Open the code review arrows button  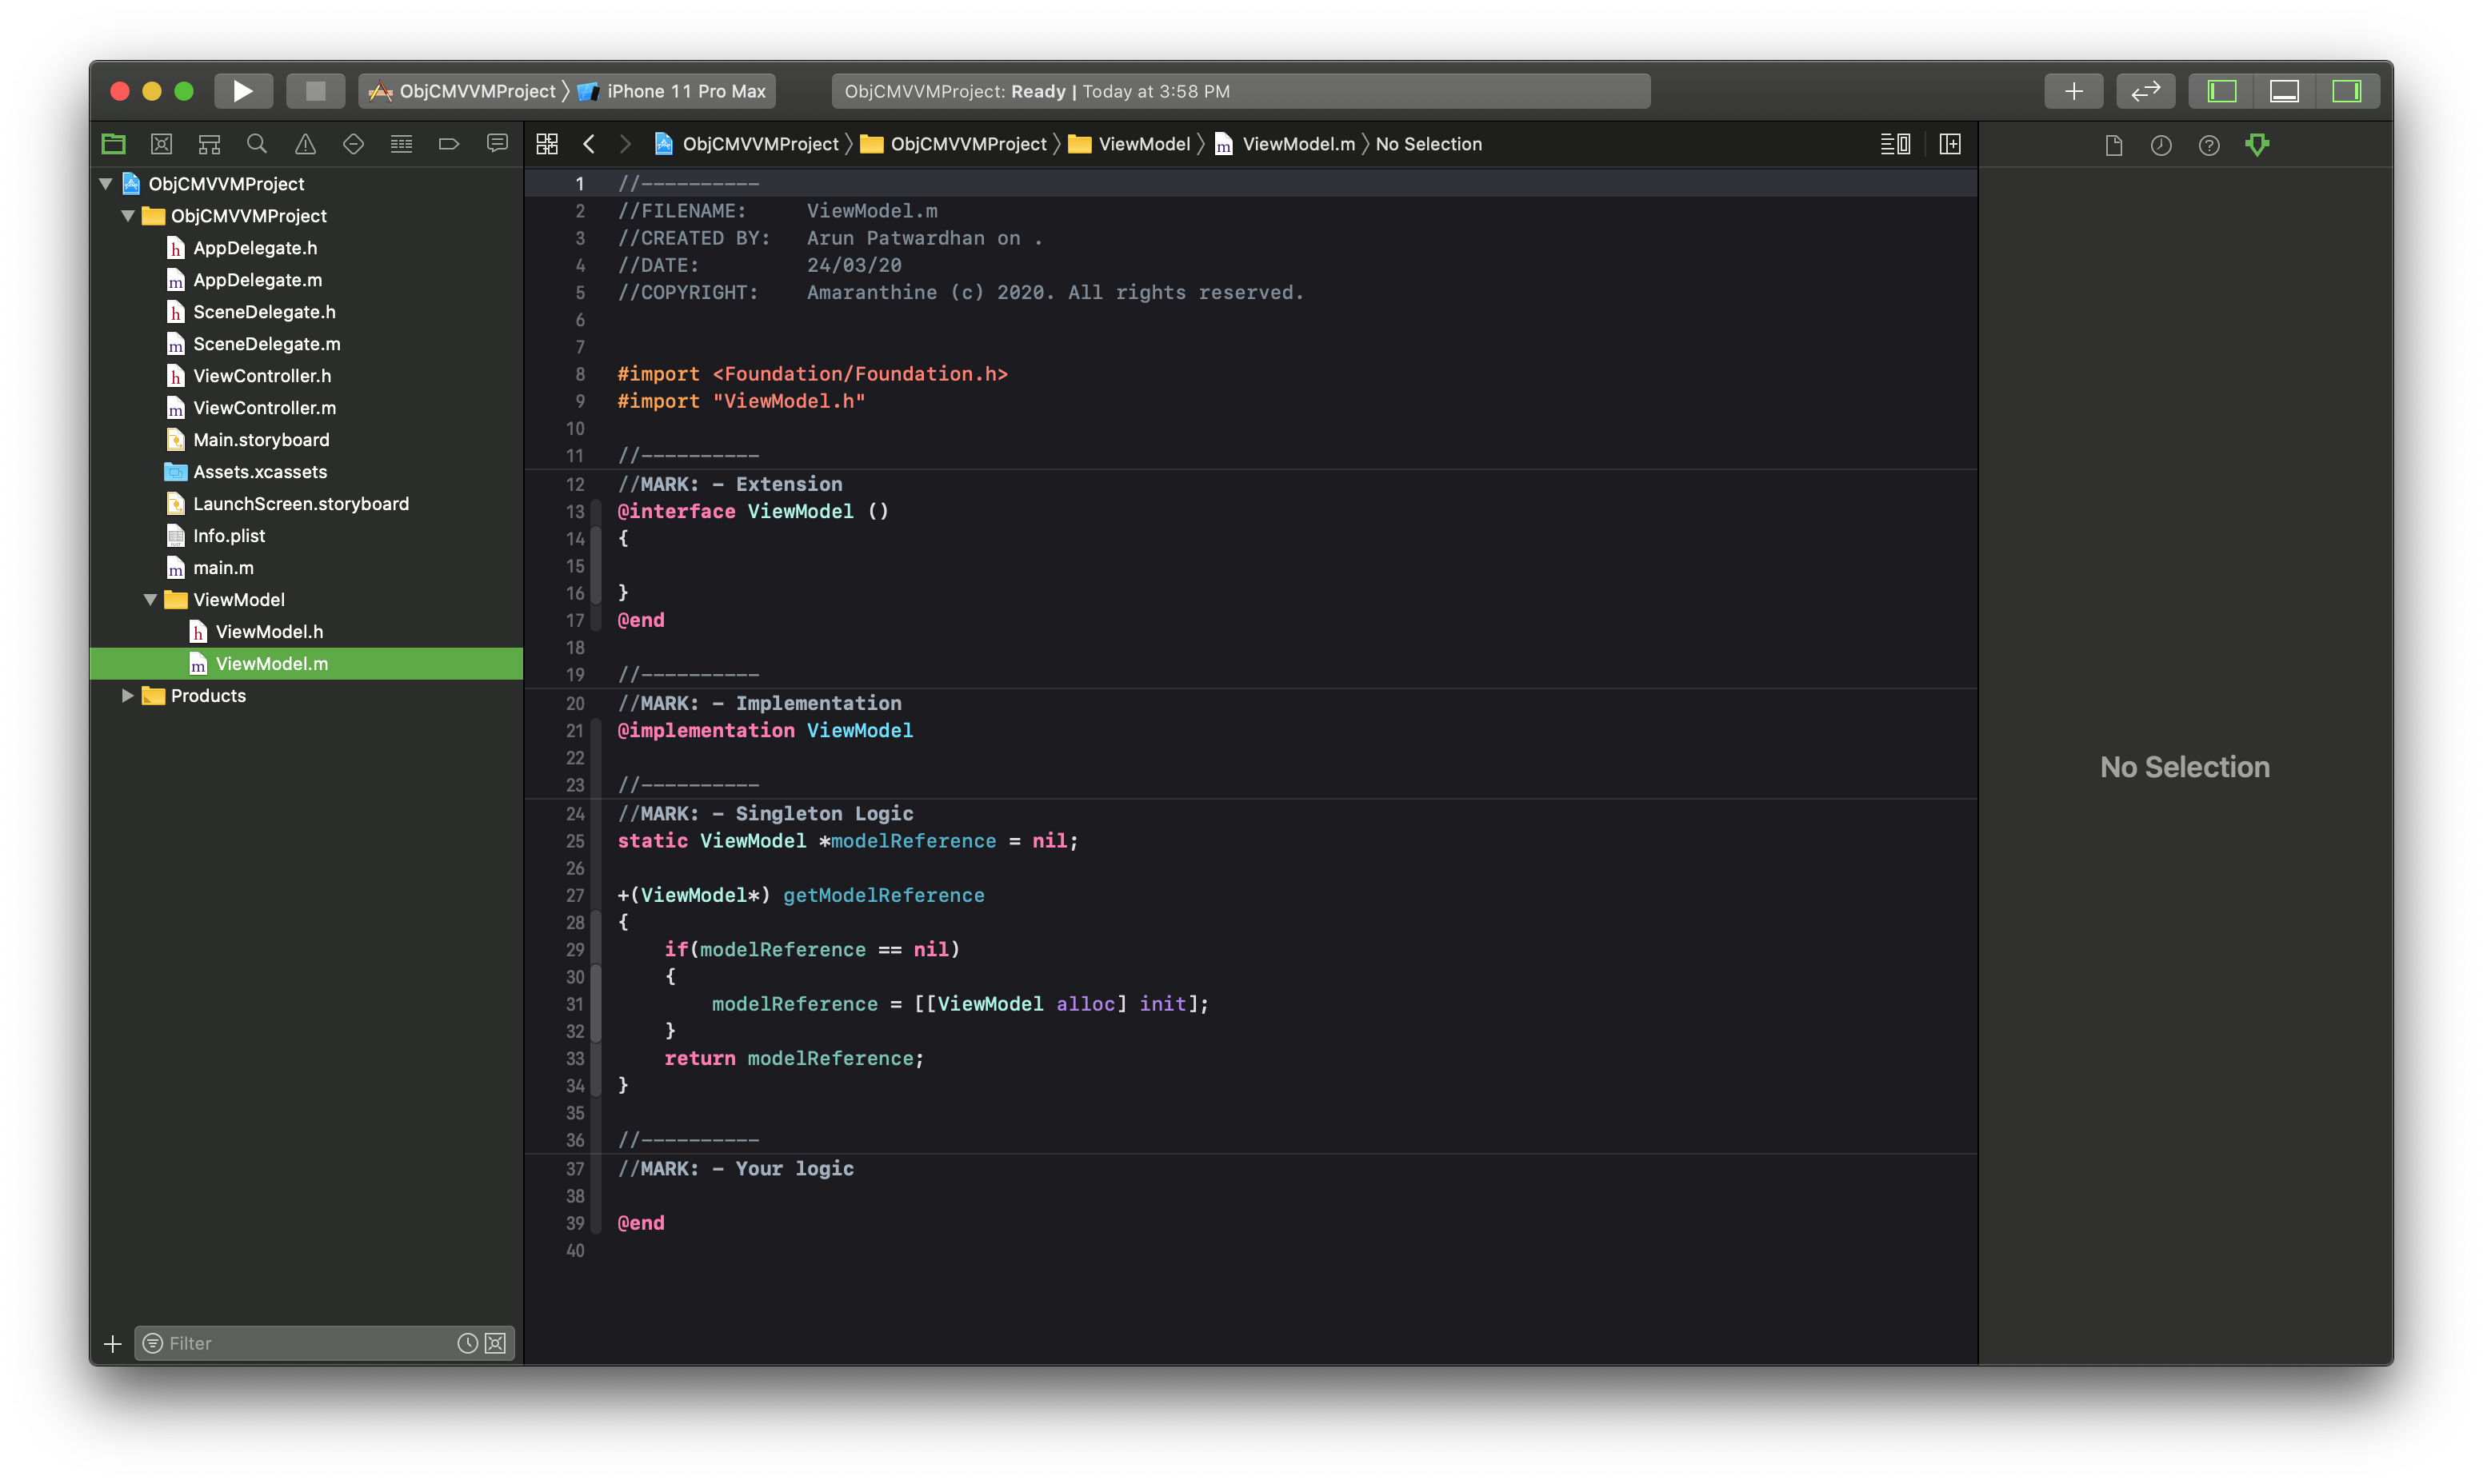click(x=2145, y=91)
